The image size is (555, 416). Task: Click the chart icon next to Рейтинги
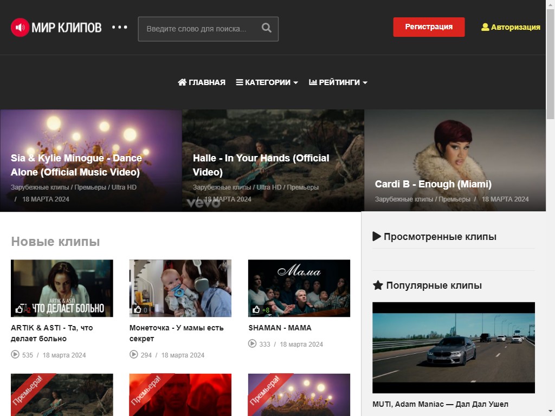pos(313,82)
